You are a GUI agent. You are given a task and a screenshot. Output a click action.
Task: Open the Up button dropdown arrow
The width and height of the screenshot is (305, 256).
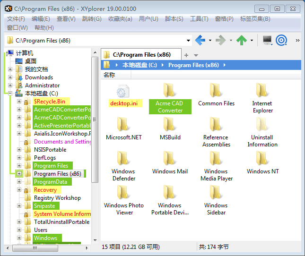252,41
